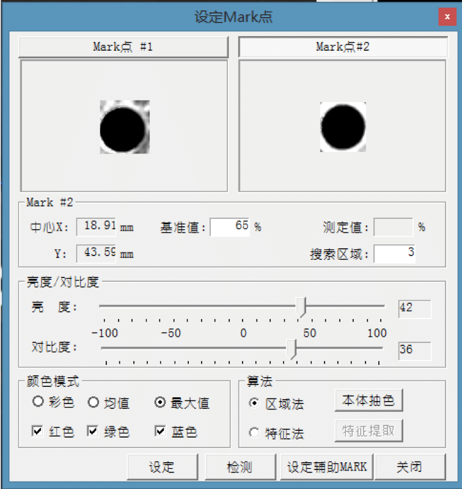The image size is (462, 489).
Task: Click the 对比度 contrast slider handle
Action: pyautogui.click(x=292, y=349)
